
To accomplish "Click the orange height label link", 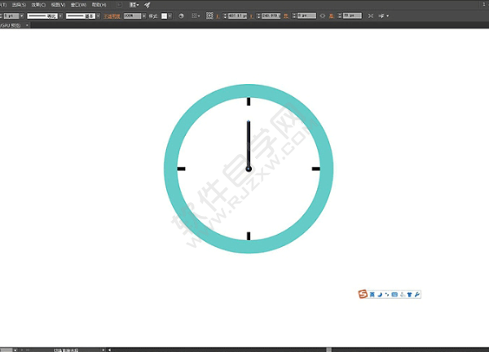I will tap(332, 16).
